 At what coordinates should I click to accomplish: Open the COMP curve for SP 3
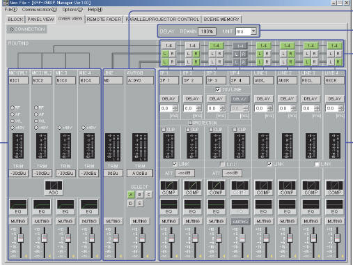(x=216, y=188)
